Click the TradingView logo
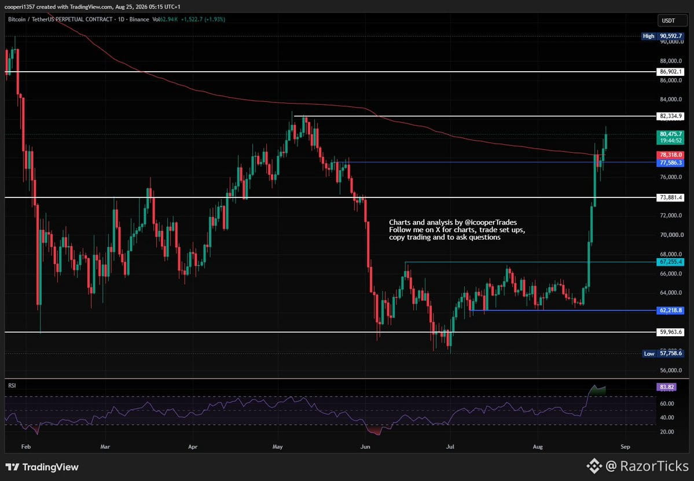 tap(42, 467)
